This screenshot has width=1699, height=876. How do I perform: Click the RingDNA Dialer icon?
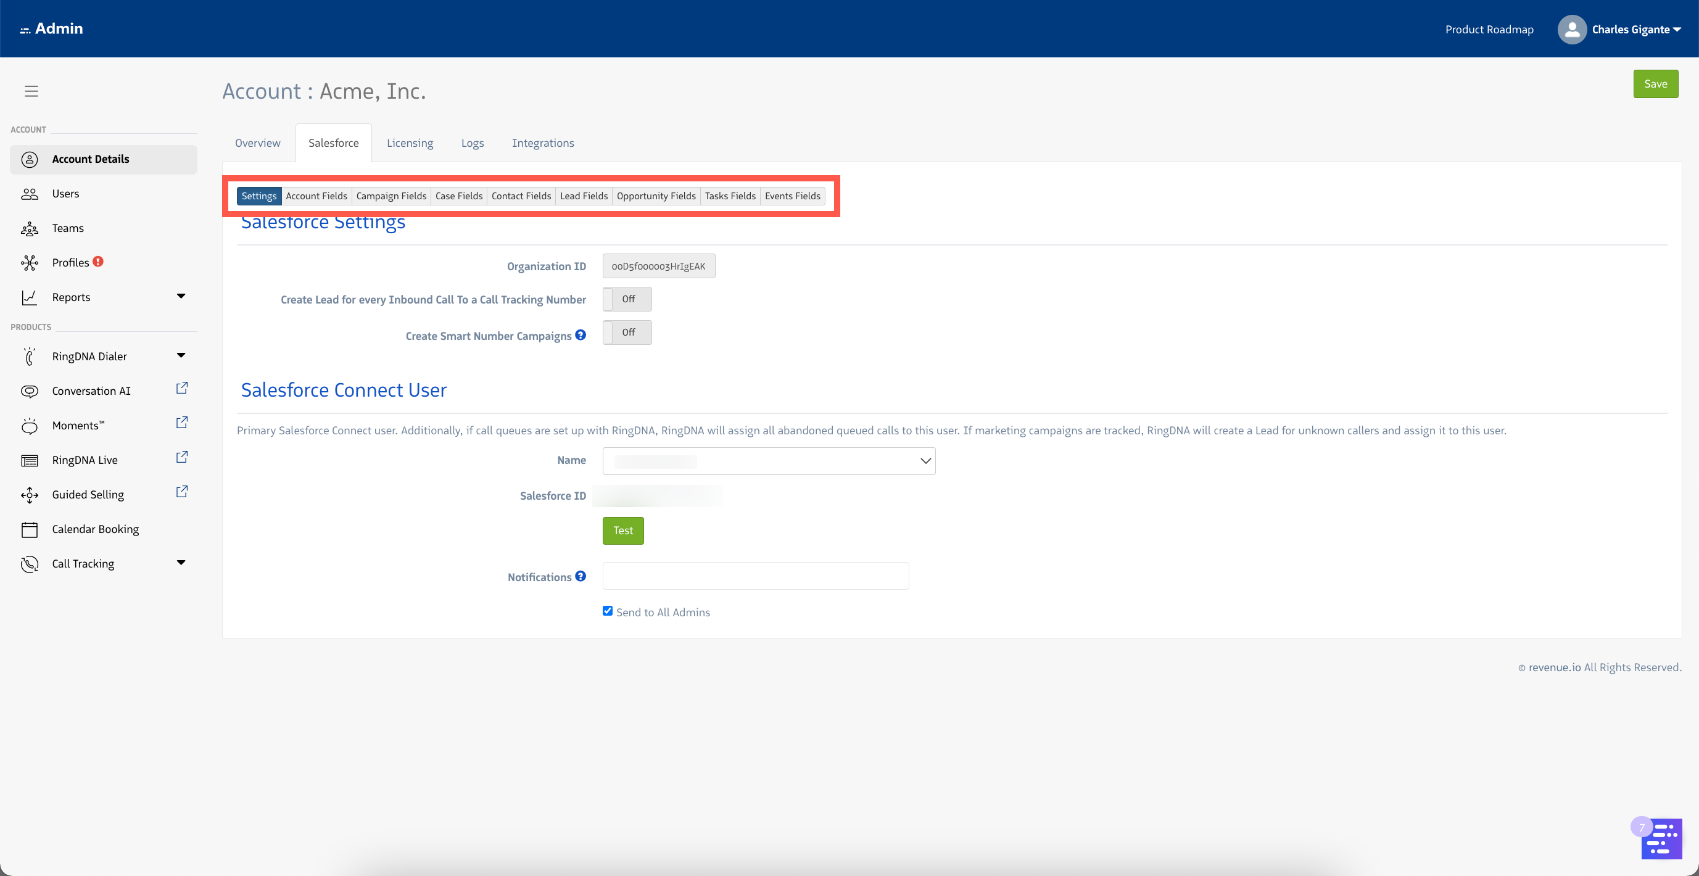click(x=30, y=356)
